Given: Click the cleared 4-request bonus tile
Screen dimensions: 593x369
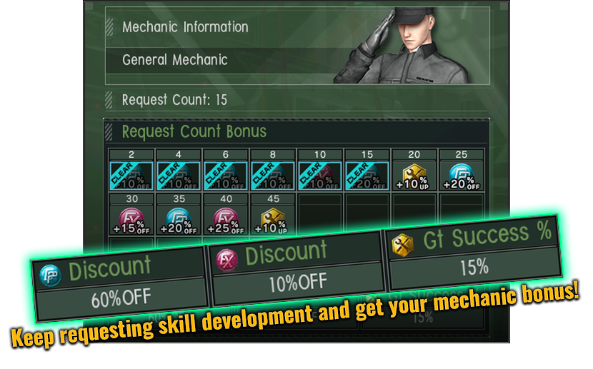Looking at the screenshot, I should pos(178,176).
